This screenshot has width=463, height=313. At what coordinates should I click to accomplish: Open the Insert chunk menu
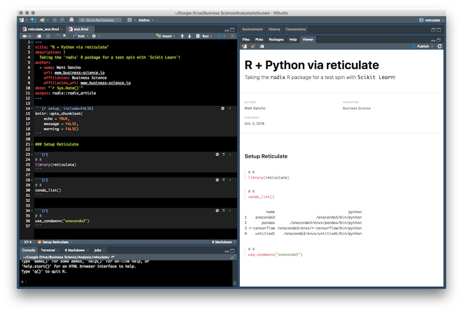coord(166,36)
